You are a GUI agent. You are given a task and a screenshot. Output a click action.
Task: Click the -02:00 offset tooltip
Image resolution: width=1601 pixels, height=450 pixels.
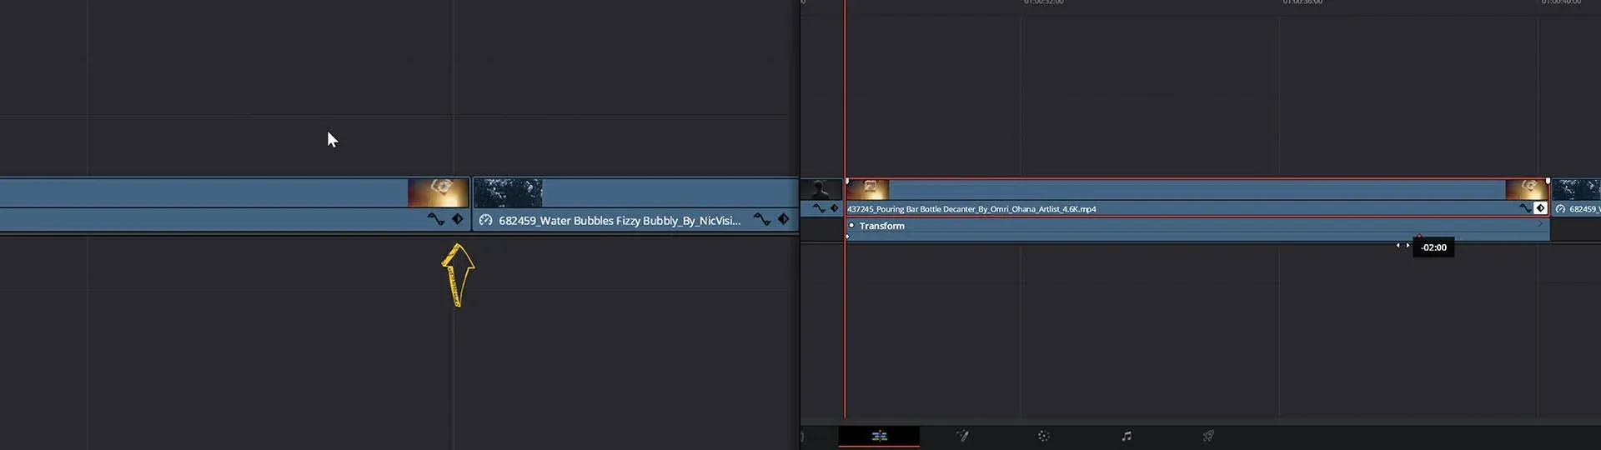(1433, 247)
